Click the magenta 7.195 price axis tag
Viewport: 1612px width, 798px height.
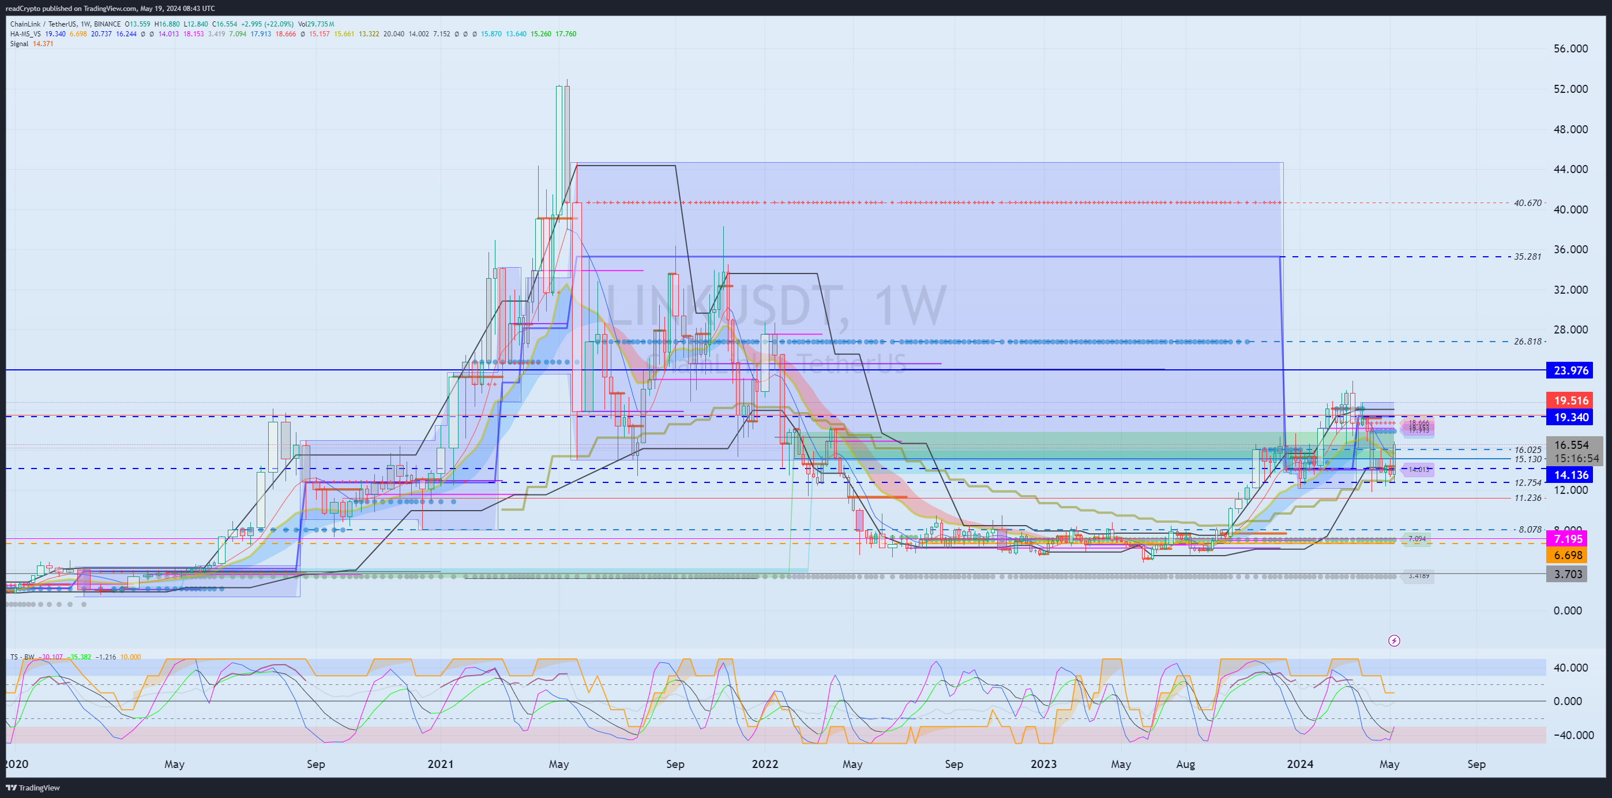coord(1568,539)
